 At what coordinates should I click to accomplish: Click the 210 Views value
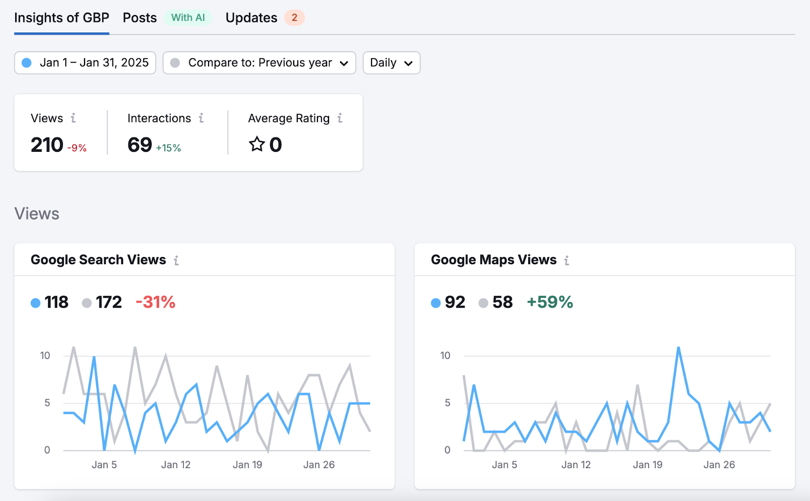click(46, 145)
